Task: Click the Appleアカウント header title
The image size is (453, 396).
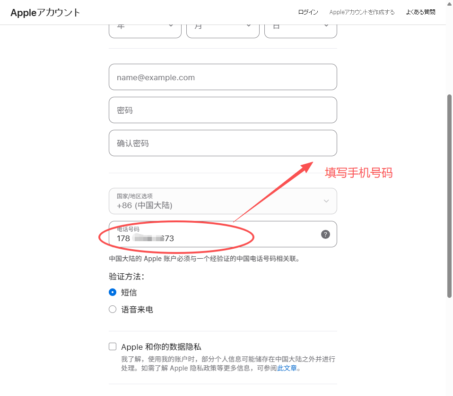Action: click(x=45, y=12)
